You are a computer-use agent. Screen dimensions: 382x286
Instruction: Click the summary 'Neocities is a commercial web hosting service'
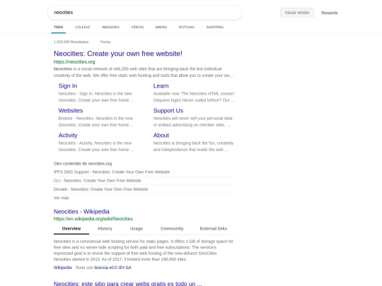pos(144,250)
